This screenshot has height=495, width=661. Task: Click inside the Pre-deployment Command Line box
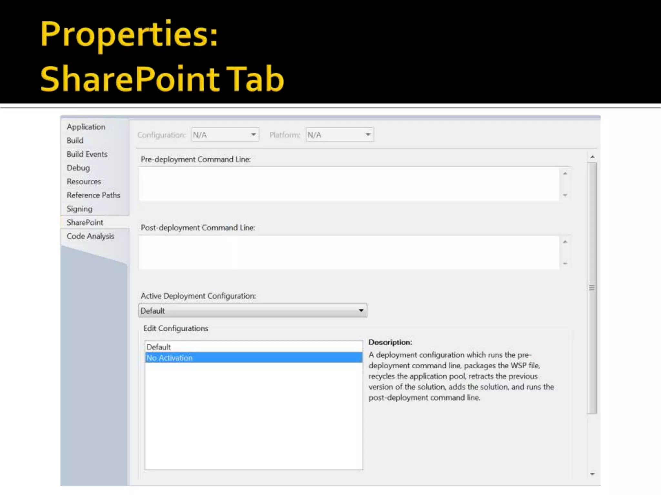(x=349, y=184)
